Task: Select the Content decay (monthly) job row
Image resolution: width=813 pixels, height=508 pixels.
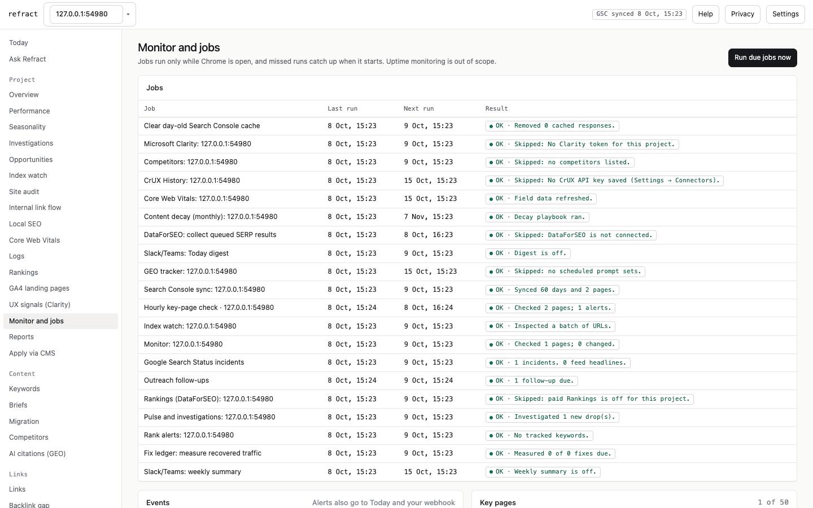Action: tap(467, 217)
